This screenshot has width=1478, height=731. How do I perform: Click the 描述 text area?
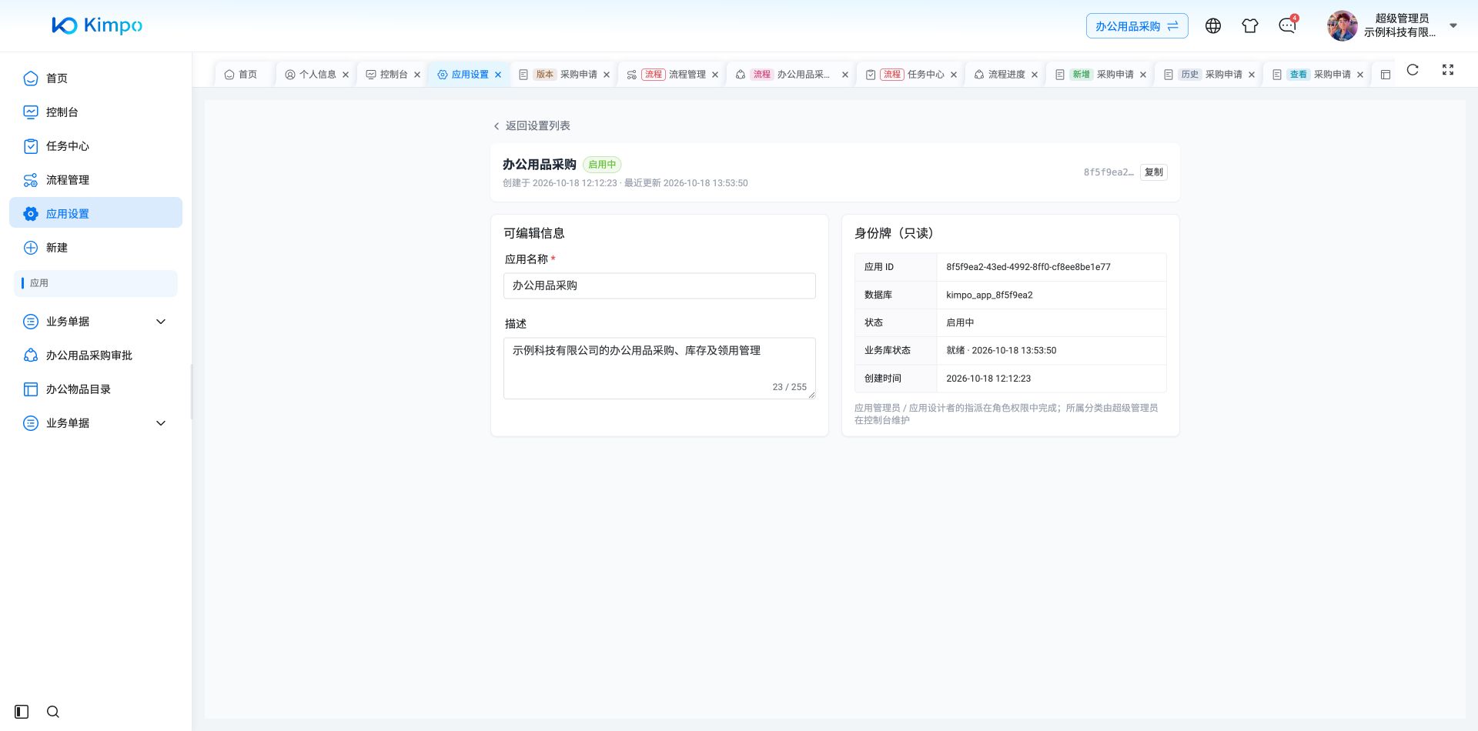click(x=660, y=369)
